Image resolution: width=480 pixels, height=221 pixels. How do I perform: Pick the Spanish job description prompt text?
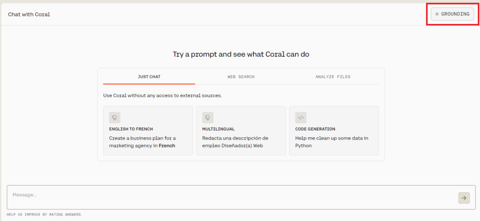(235, 142)
